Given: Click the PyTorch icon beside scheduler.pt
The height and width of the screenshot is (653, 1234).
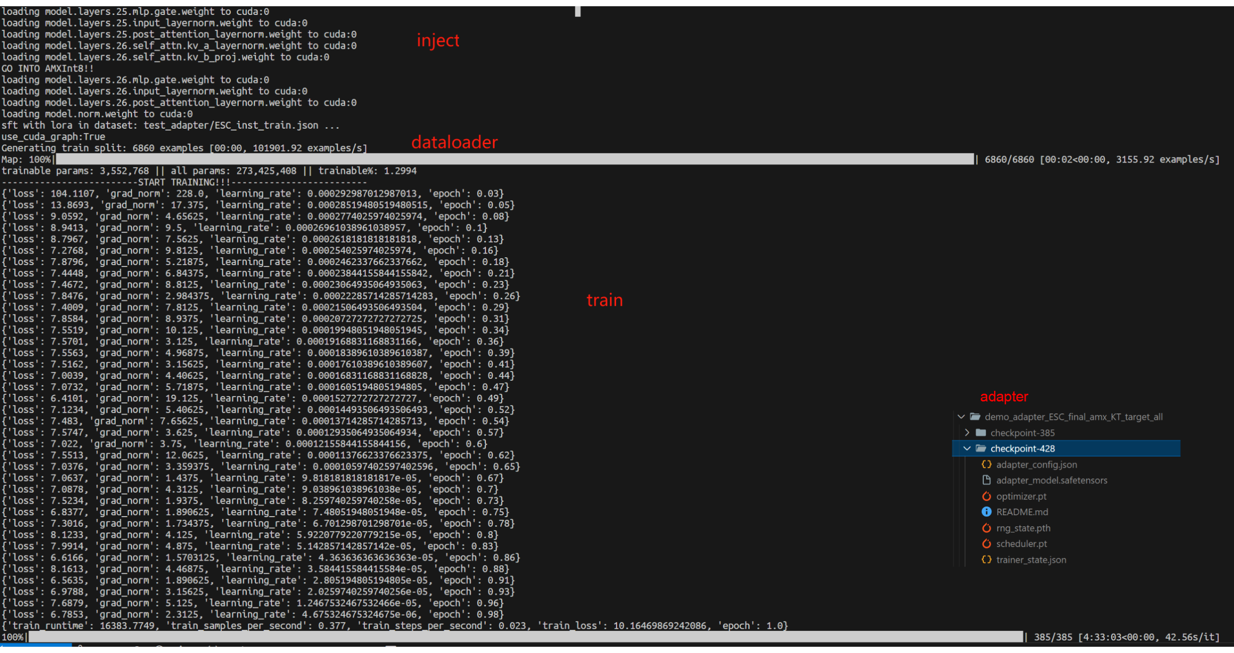Looking at the screenshot, I should click(x=986, y=544).
